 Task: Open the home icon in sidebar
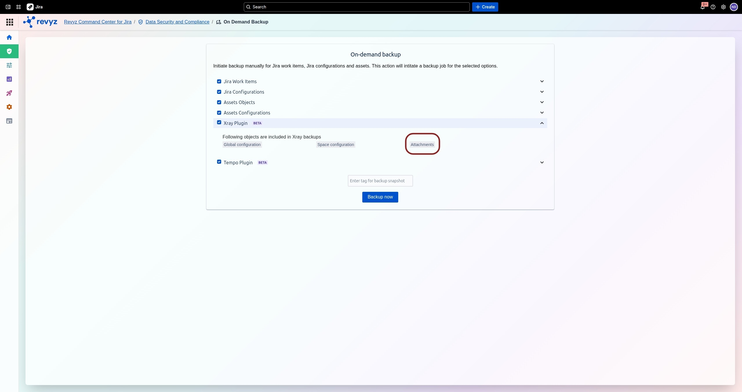coord(9,37)
